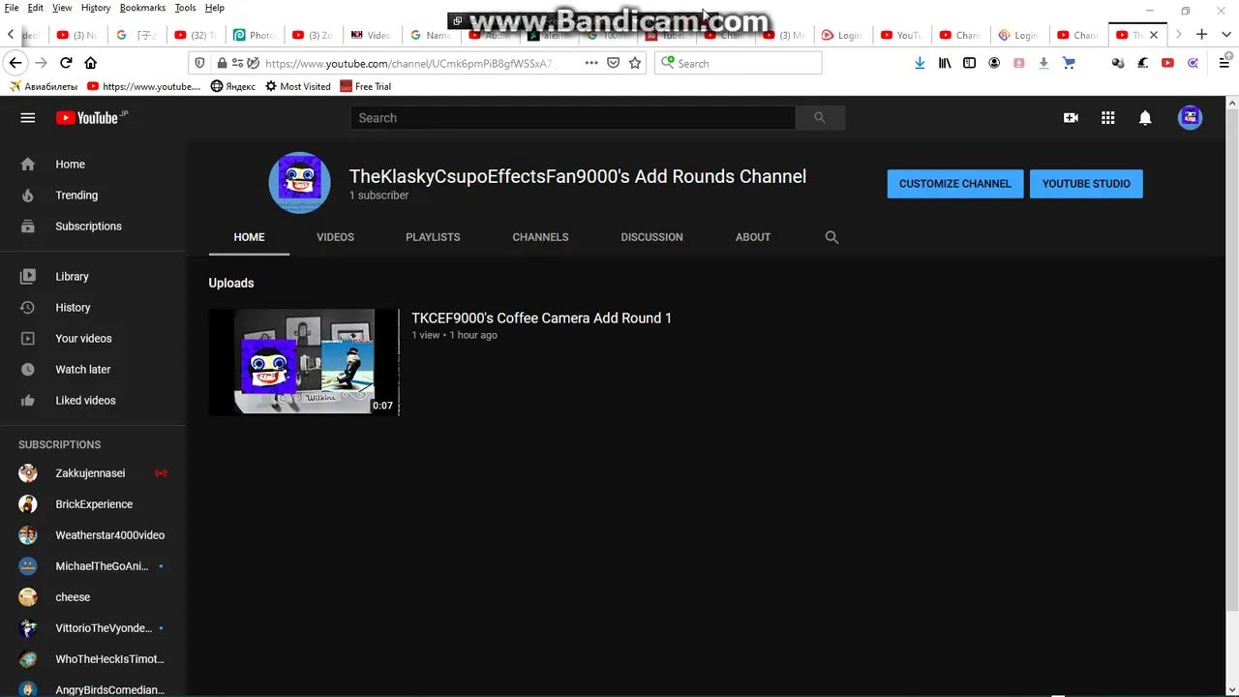
Task: Open the YouTube apps grid icon
Action: (x=1108, y=118)
